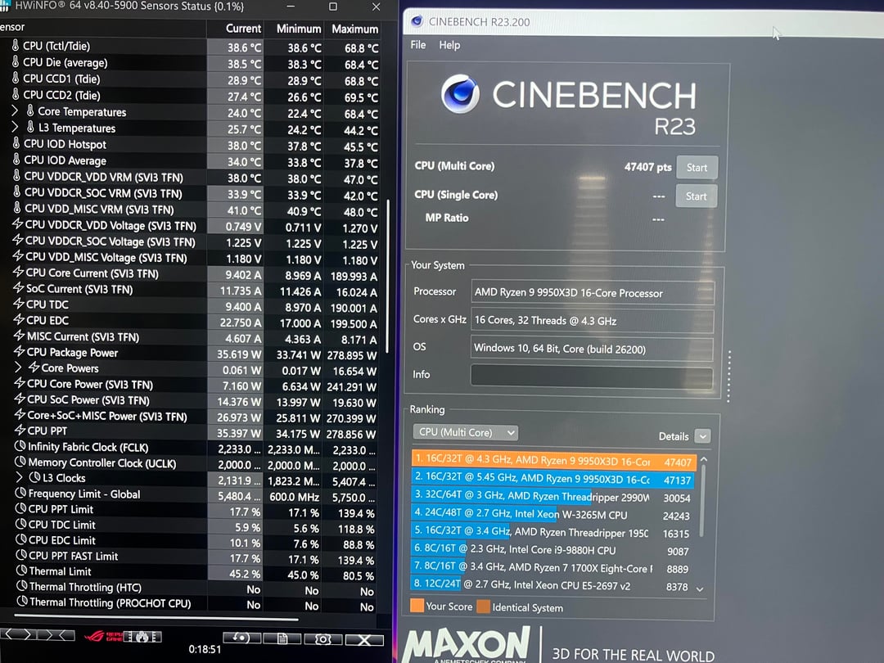The image size is (884, 663).
Task: Click the OS field showing Windows 10
Action: [592, 349]
